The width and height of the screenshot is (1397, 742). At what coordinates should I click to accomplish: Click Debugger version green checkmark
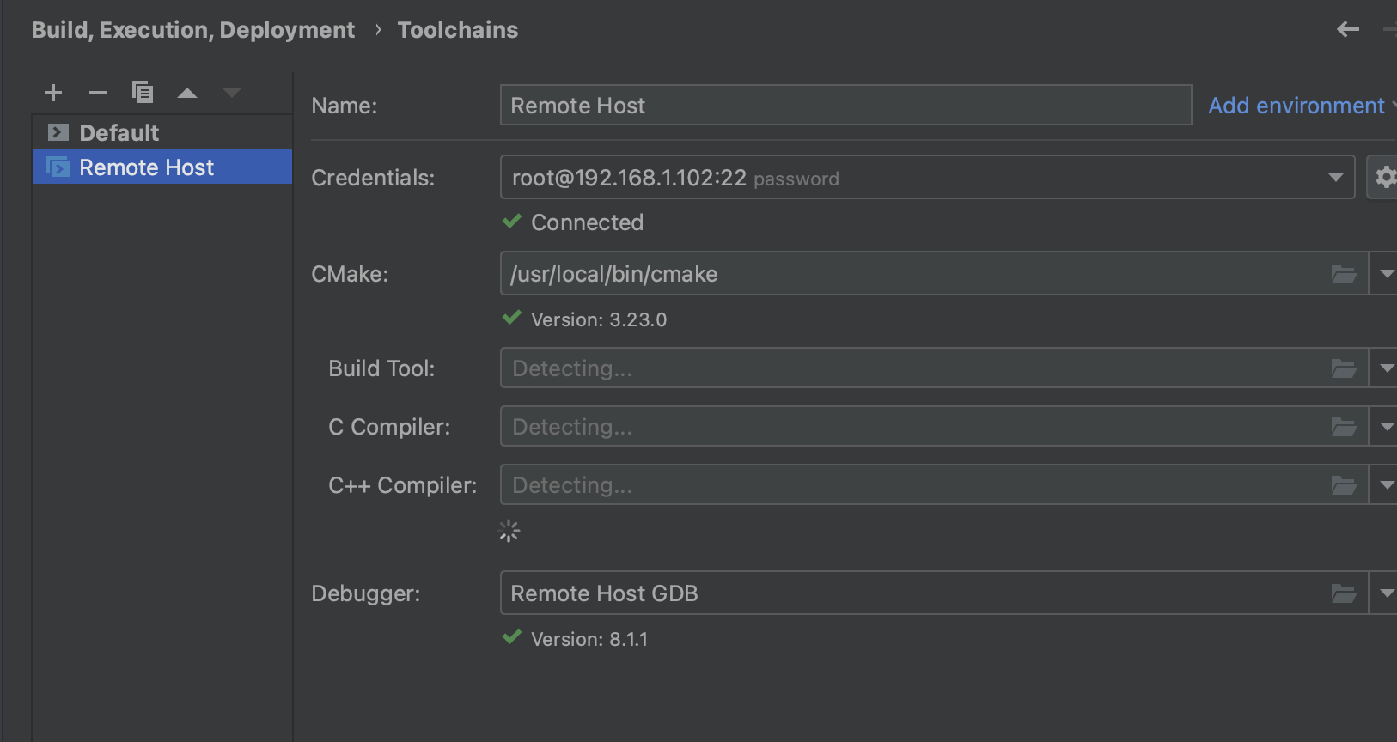coord(512,637)
